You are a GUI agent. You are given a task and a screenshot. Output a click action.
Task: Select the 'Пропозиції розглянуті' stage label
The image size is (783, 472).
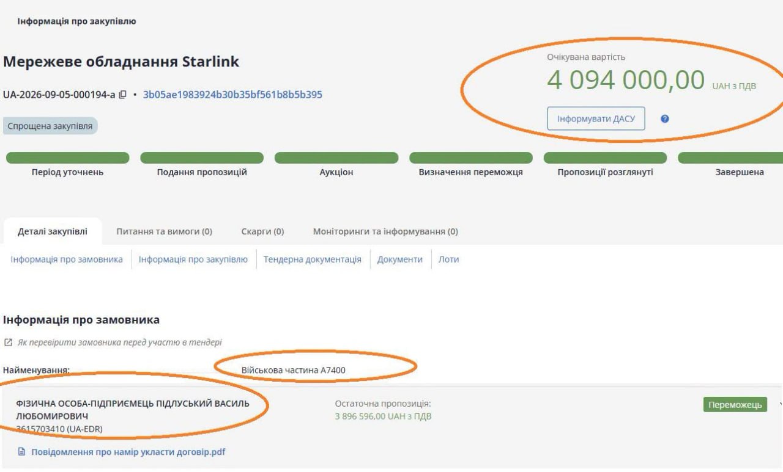coord(605,172)
